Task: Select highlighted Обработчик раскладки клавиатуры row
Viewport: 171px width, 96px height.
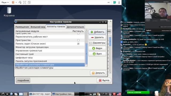Action: [x=50, y=65]
